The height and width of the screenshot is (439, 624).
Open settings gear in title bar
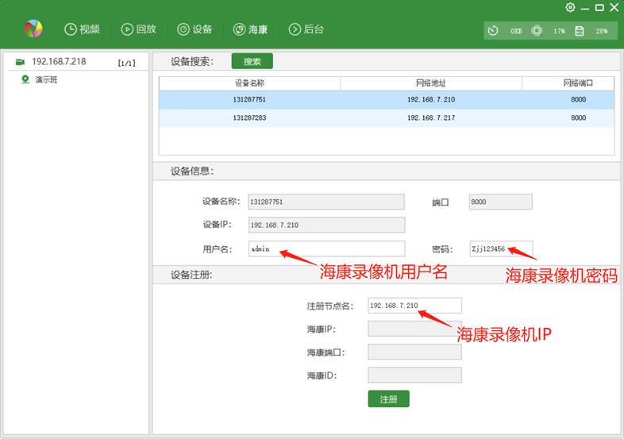tap(570, 7)
